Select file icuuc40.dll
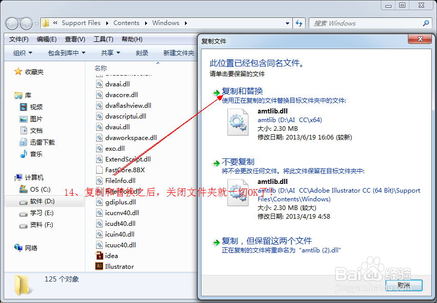Viewport: 437px width, 303px height. (116, 245)
